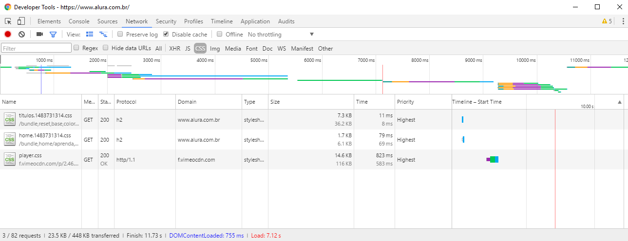This screenshot has width=628, height=241.
Task: Open the Security tab
Action: pyautogui.click(x=166, y=21)
